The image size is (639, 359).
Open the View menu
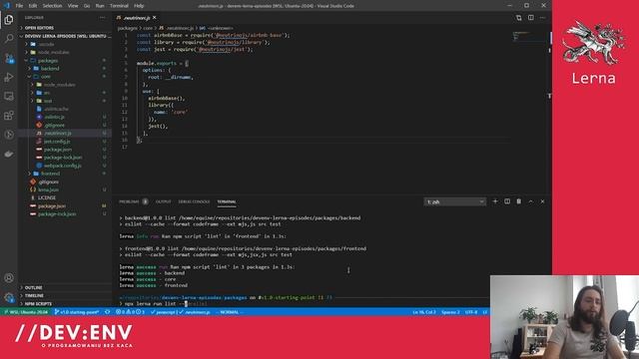[73, 6]
